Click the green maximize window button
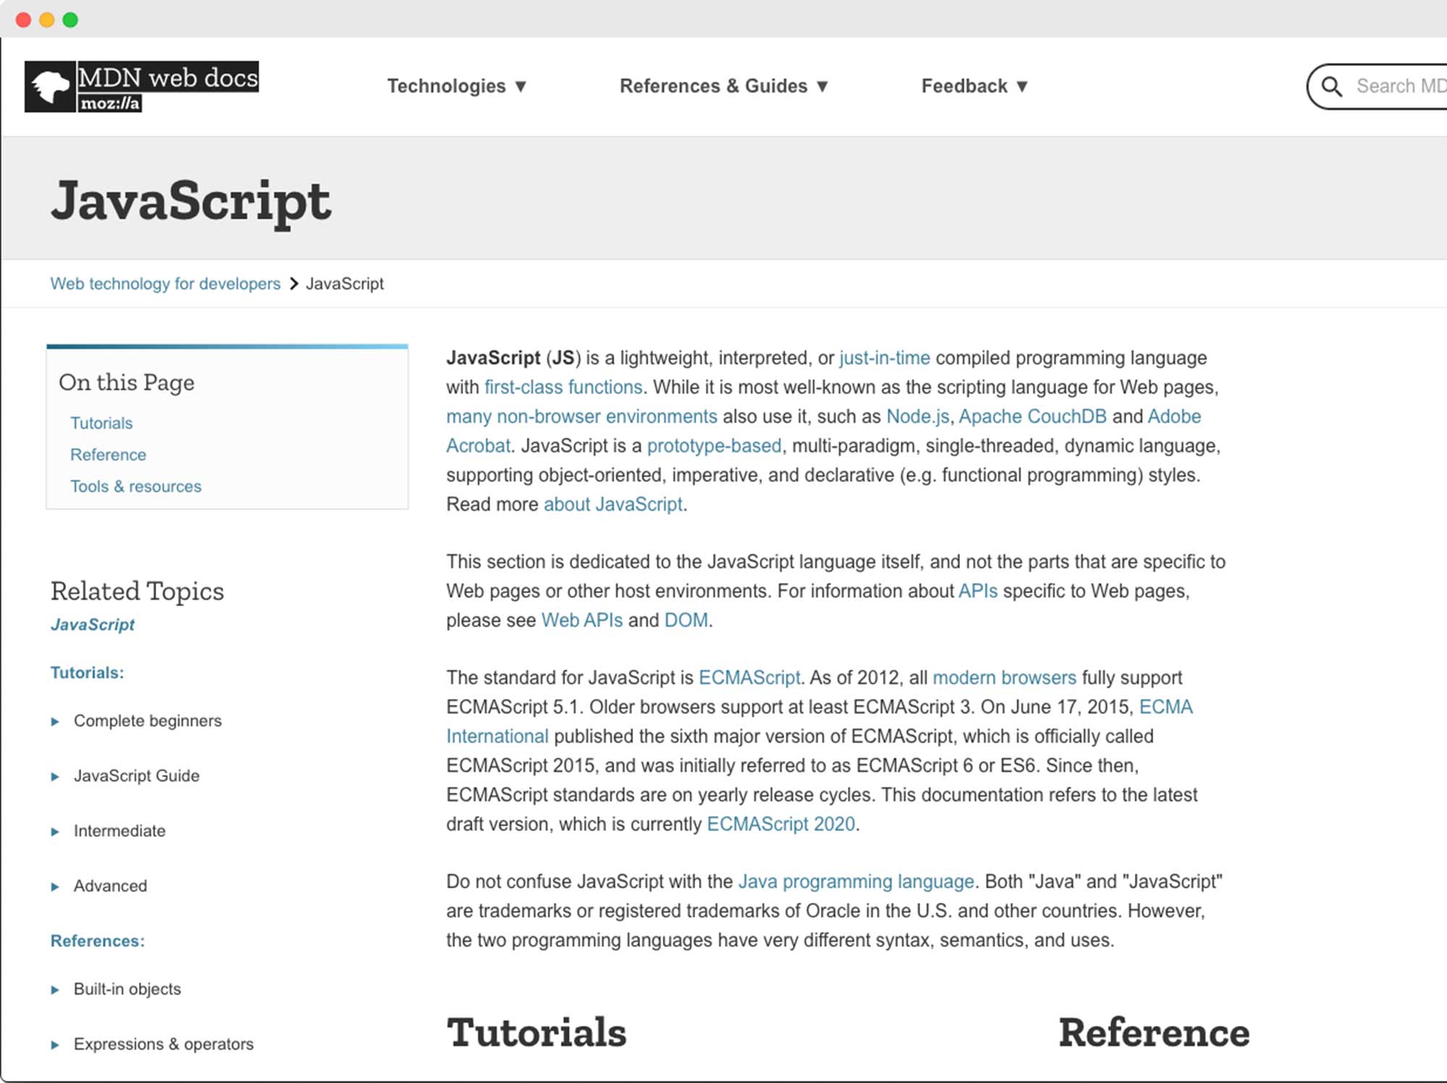The image size is (1447, 1083). (70, 20)
